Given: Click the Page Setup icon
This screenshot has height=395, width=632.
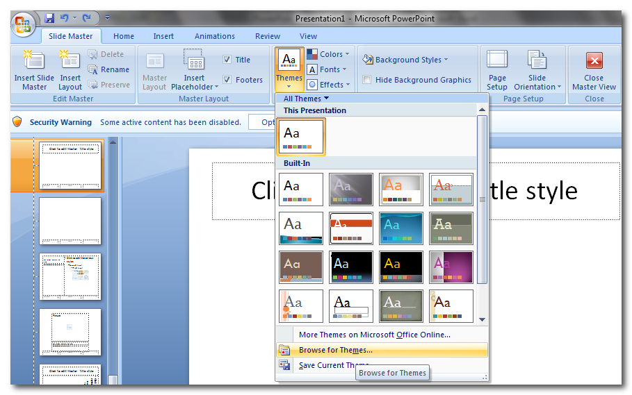Looking at the screenshot, I should (497, 61).
